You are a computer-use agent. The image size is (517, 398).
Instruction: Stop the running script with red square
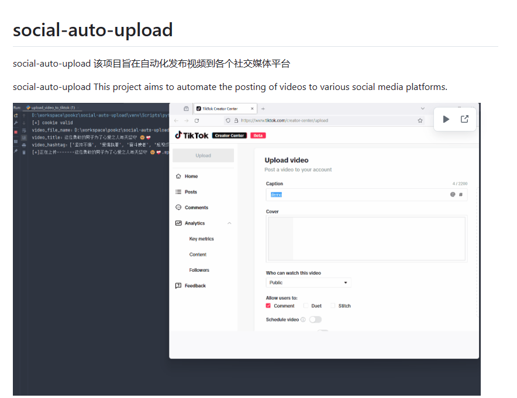click(x=16, y=131)
